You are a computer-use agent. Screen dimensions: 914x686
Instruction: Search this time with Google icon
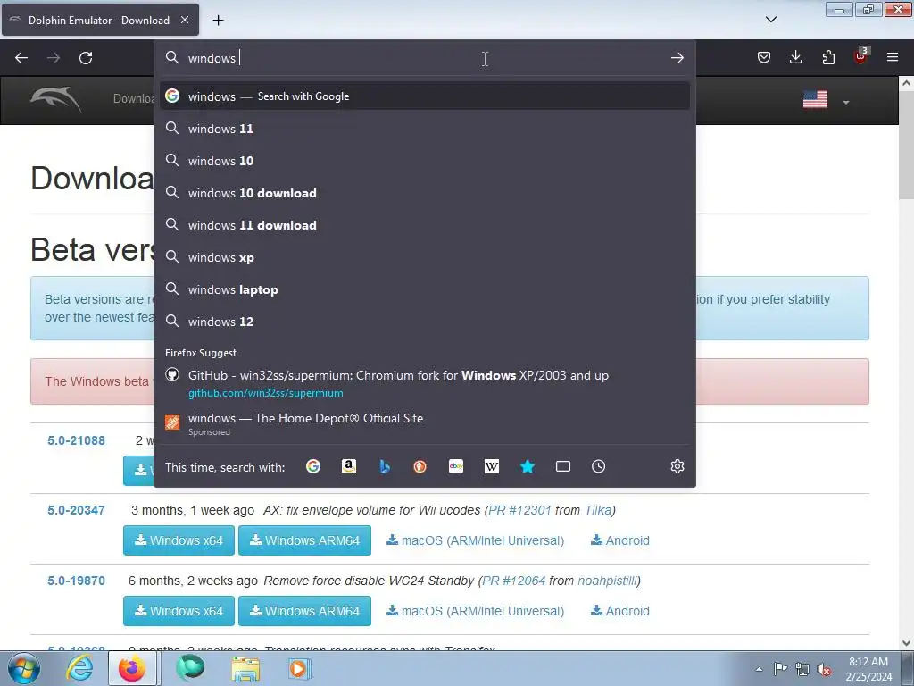tap(313, 466)
